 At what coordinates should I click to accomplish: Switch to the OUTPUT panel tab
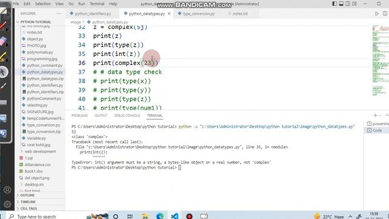101,116
